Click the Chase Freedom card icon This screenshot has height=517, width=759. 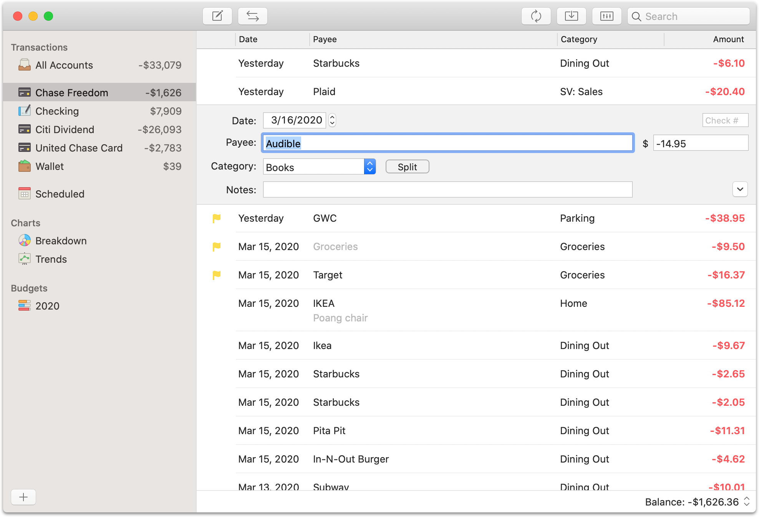click(x=25, y=92)
